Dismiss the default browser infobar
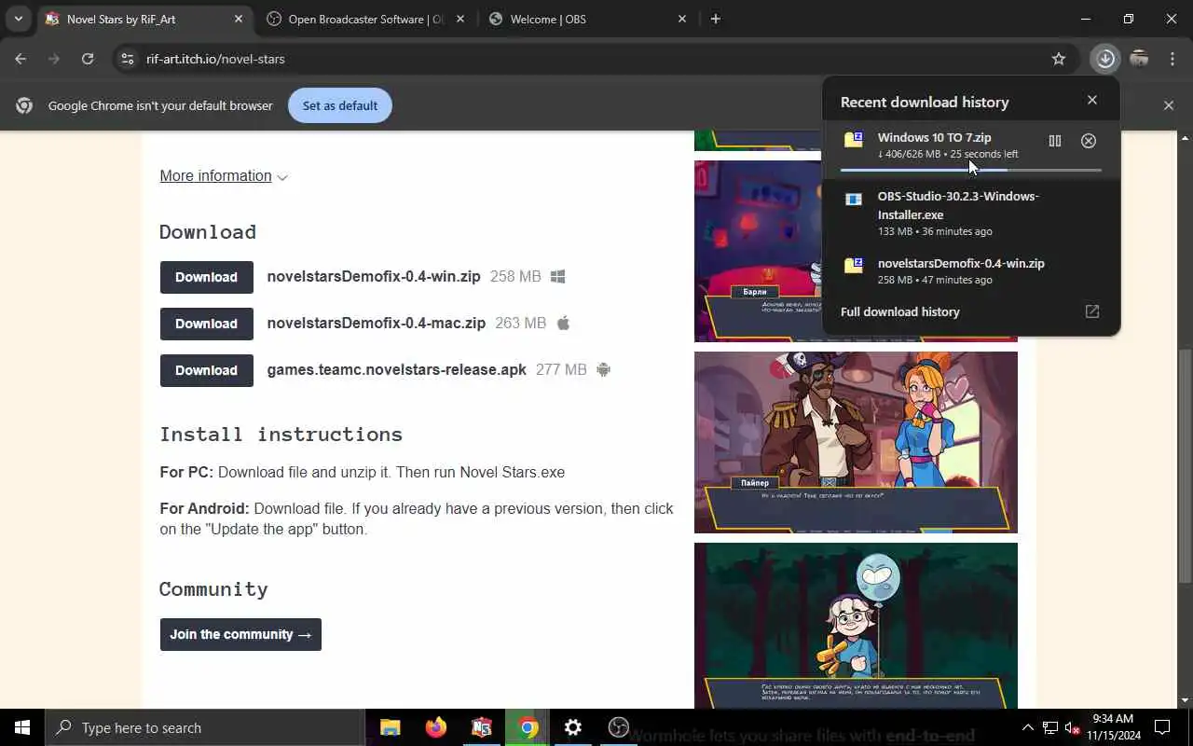The height and width of the screenshot is (746, 1193). point(1169,105)
